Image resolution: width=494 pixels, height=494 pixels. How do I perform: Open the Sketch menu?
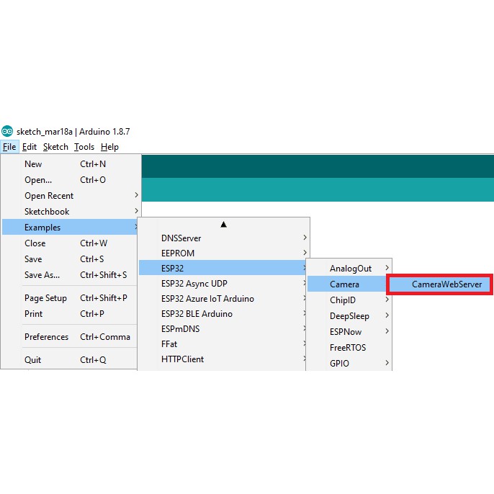pos(55,147)
